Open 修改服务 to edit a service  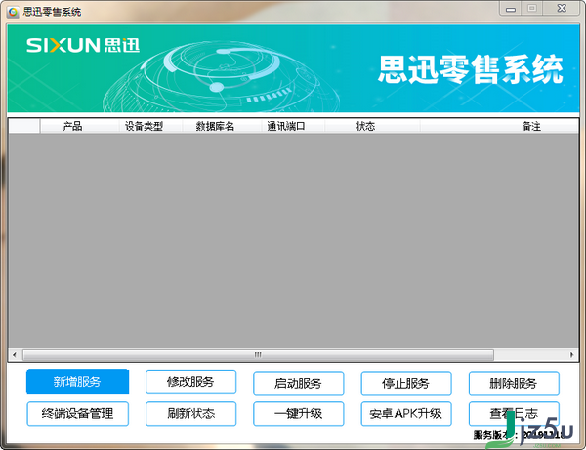point(191,382)
